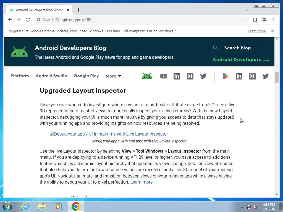Image resolution: width=283 pixels, height=212 pixels.
Task: Select the Platform menu item
Action: pos(20,76)
